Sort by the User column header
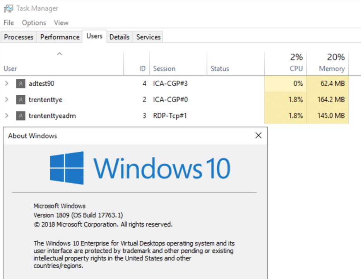 coord(62,63)
